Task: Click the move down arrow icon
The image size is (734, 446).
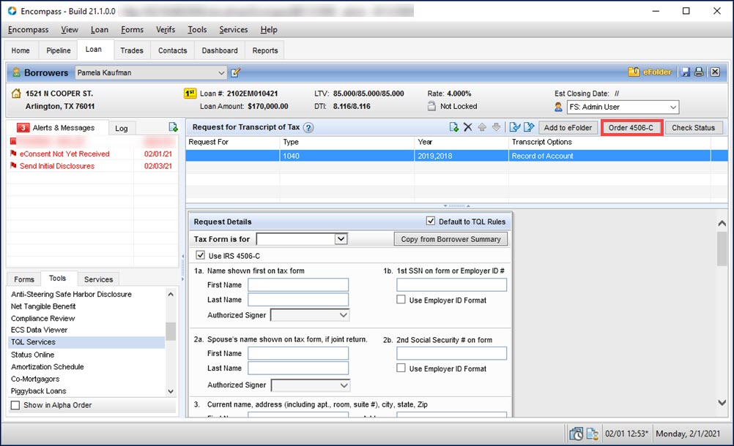Action: [496, 127]
